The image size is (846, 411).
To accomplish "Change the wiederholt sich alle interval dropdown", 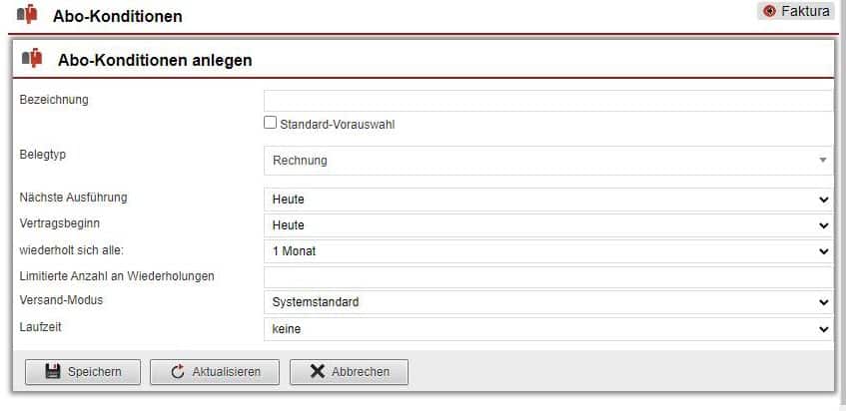I will pos(547,251).
